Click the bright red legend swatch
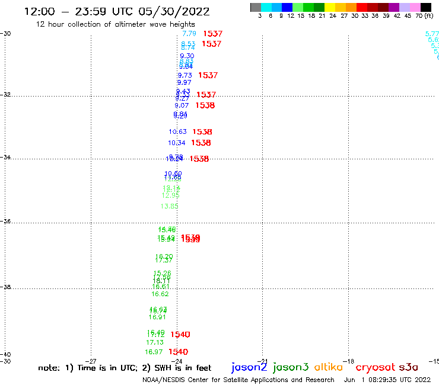Viewport: 439px width, 385px height. point(362,7)
